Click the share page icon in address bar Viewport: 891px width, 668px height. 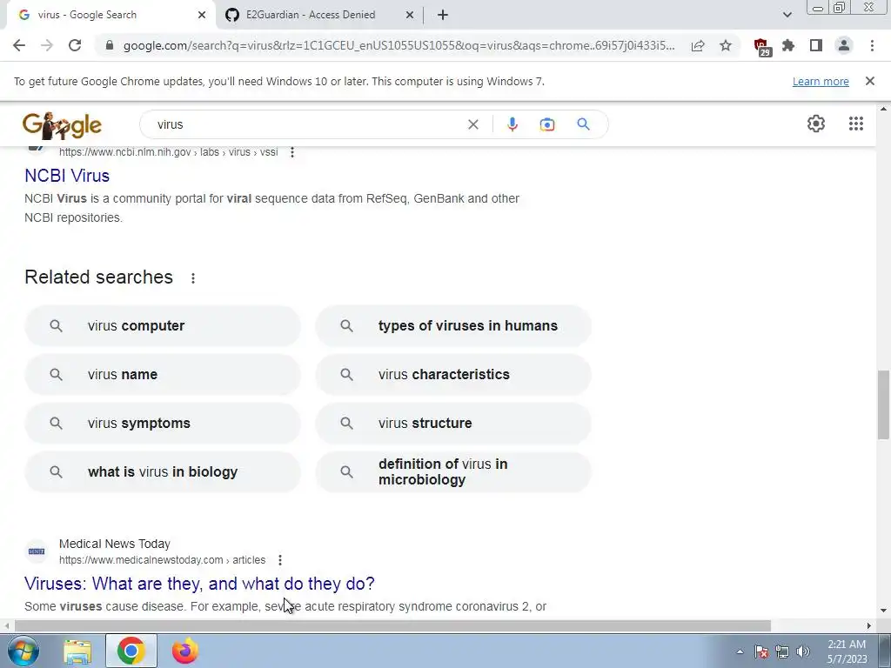click(698, 45)
